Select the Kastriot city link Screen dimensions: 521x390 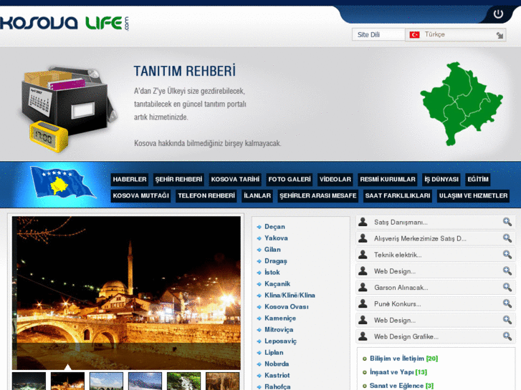click(277, 375)
